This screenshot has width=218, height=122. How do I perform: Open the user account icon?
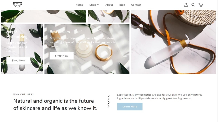(186, 5)
